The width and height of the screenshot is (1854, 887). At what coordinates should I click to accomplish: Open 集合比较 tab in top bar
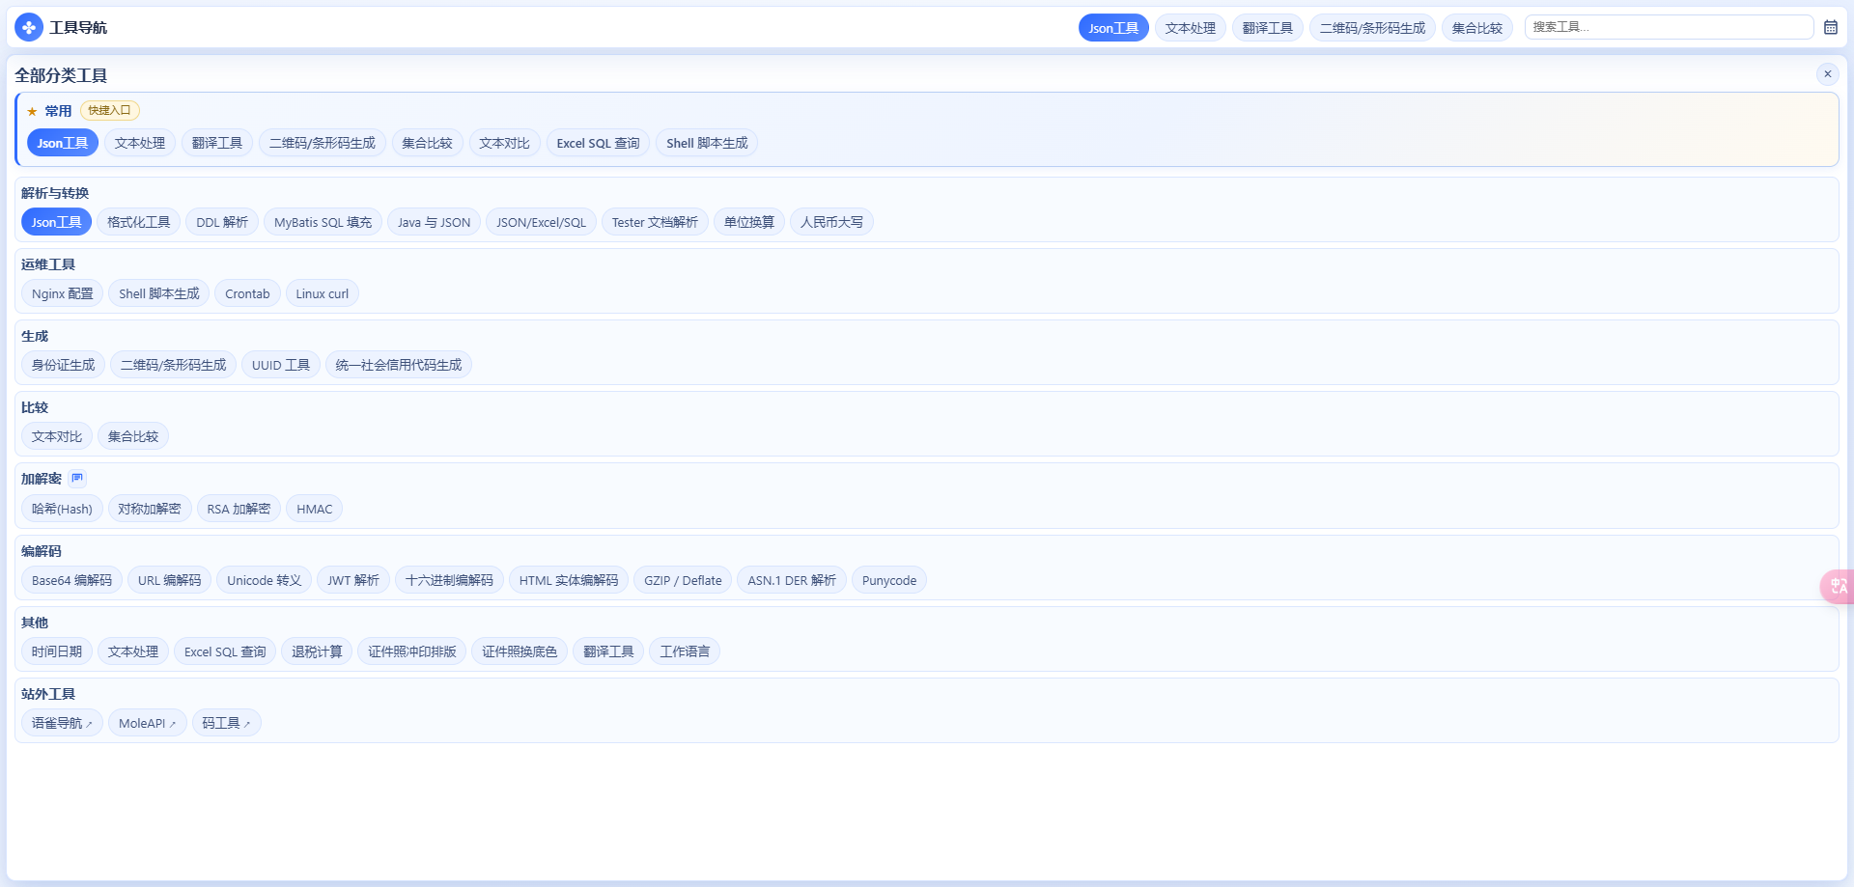[1476, 28]
